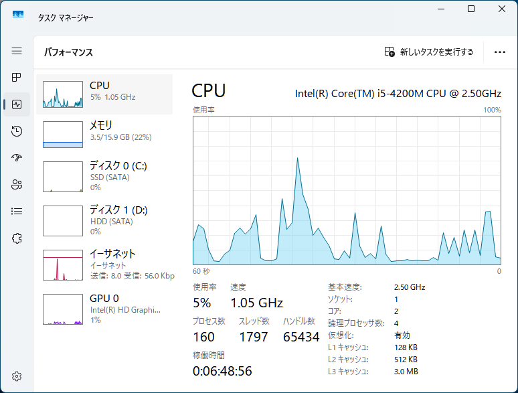Image resolution: width=518 pixels, height=393 pixels.
Task: Select the CPU performance item
Action: point(104,94)
